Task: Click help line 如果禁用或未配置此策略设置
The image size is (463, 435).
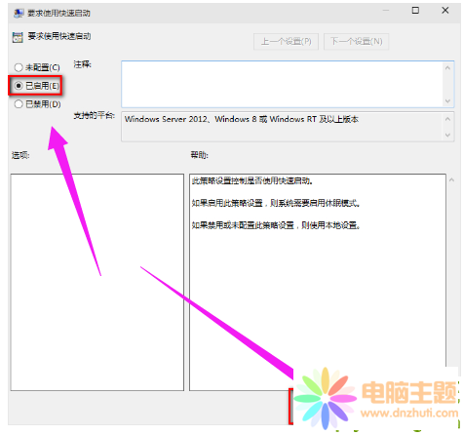Action: pos(276,225)
